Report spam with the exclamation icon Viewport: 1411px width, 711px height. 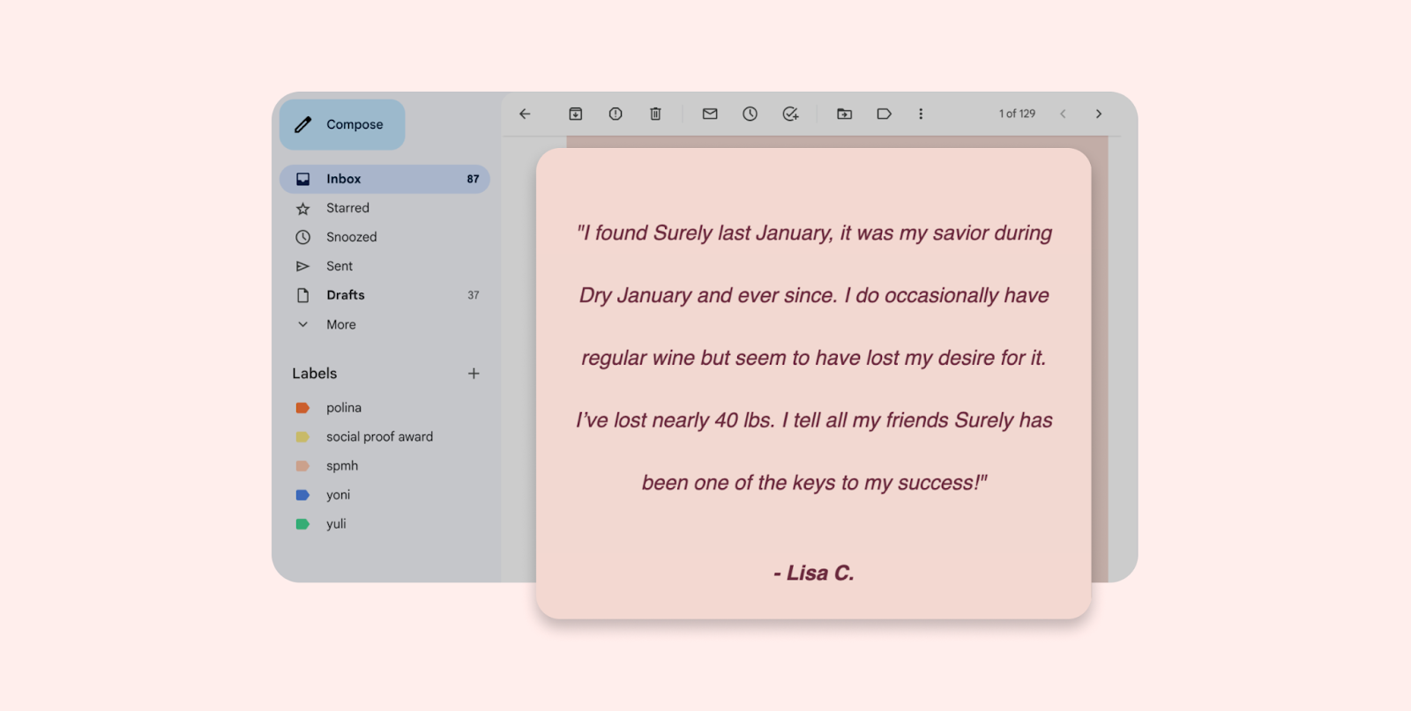(x=616, y=114)
